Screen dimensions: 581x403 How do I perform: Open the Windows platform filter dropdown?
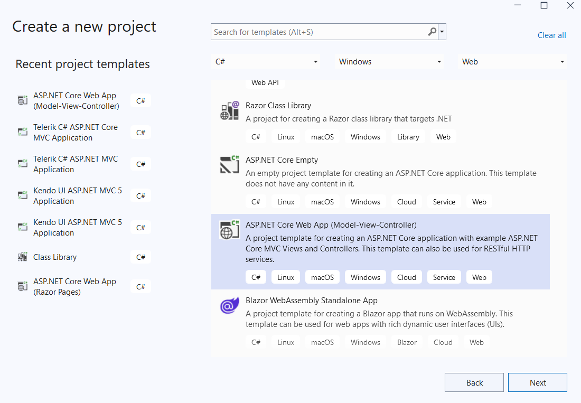point(389,61)
